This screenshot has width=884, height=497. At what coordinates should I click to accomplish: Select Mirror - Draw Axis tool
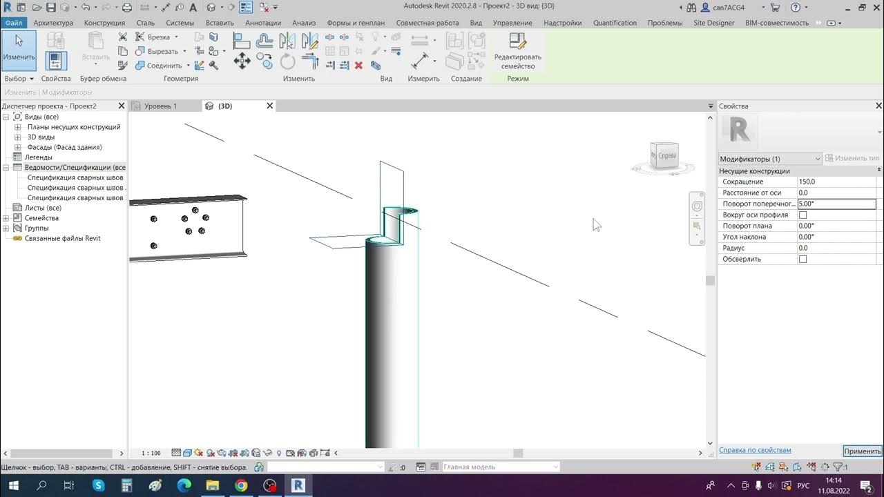pos(310,41)
